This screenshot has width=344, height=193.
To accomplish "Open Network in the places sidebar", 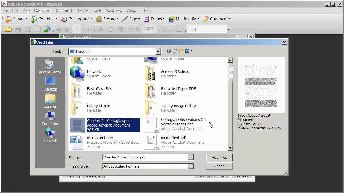I will point(50,135).
